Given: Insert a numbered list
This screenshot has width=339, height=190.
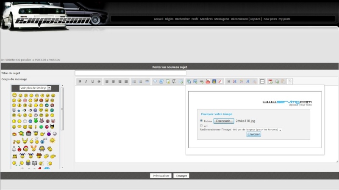Looking at the screenshot, I should [x=141, y=81].
